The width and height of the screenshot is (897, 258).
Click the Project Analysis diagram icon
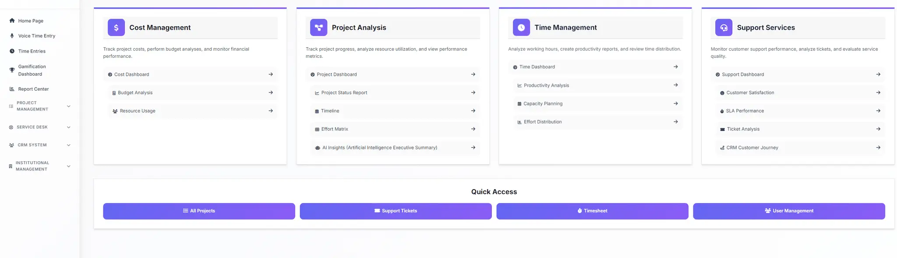click(x=319, y=28)
